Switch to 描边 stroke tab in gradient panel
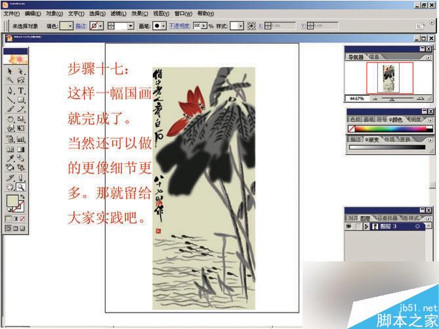This screenshot has height=329, width=439. tap(356, 139)
